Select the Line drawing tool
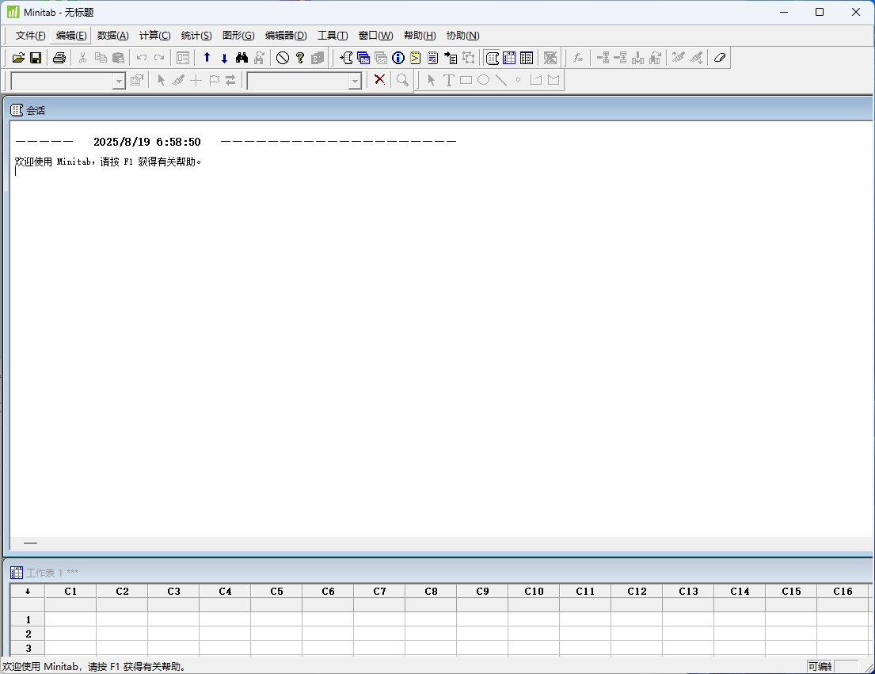875x674 pixels. point(501,80)
